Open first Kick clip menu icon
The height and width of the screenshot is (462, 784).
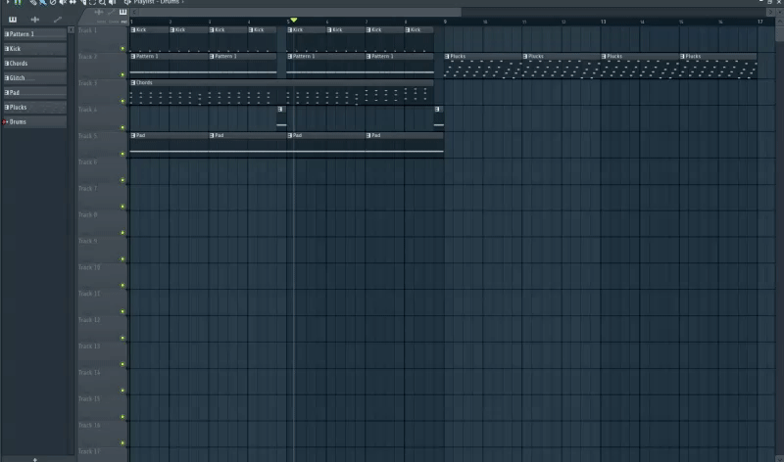(133, 30)
